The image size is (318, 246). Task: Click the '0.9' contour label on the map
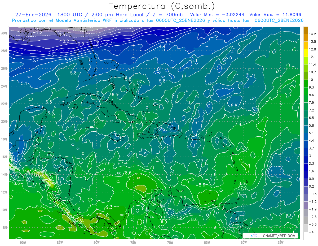coord(81,44)
